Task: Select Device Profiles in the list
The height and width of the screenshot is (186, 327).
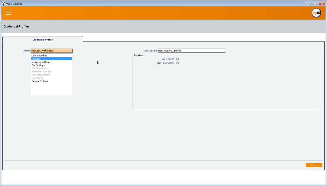Action: tap(51, 81)
